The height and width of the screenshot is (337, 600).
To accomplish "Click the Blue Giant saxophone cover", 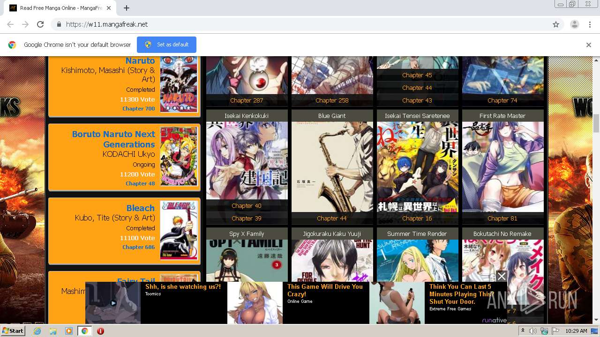I will (332, 166).
